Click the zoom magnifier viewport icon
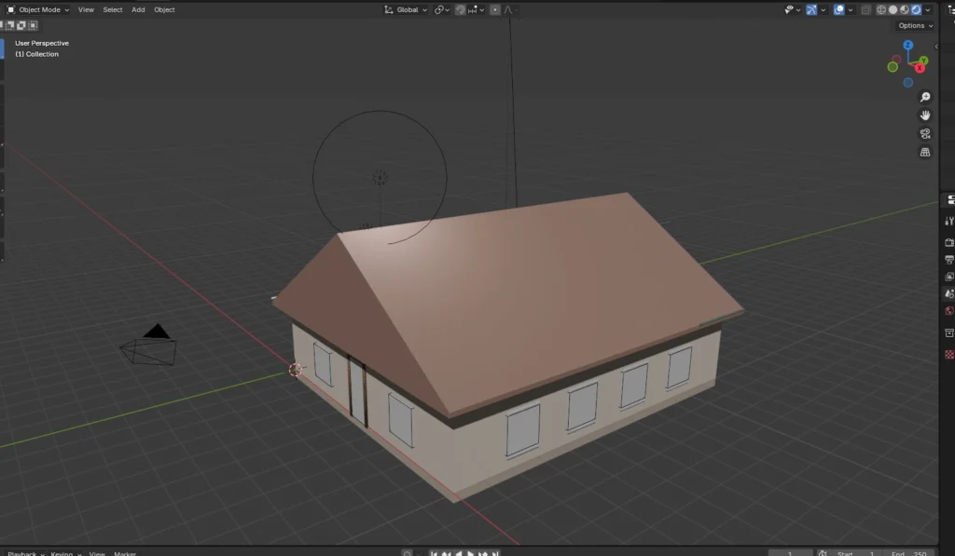This screenshot has height=556, width=955. pos(925,97)
